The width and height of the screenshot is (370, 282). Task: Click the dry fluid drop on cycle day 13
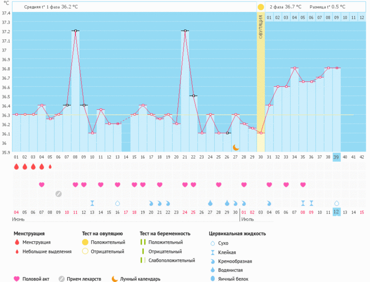[117, 203]
